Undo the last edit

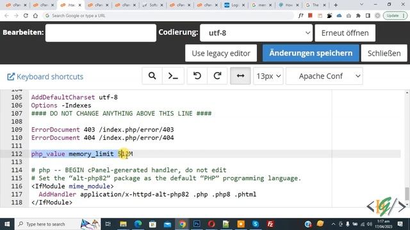pyautogui.click(x=197, y=76)
